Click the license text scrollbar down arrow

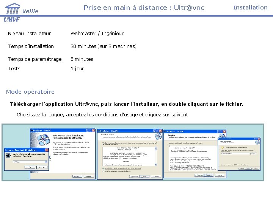pos(156,165)
